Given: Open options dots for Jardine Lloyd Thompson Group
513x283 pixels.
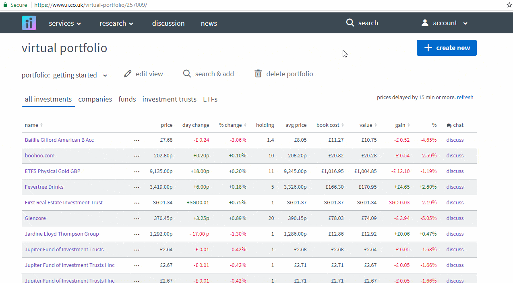Looking at the screenshot, I should 137,234.
